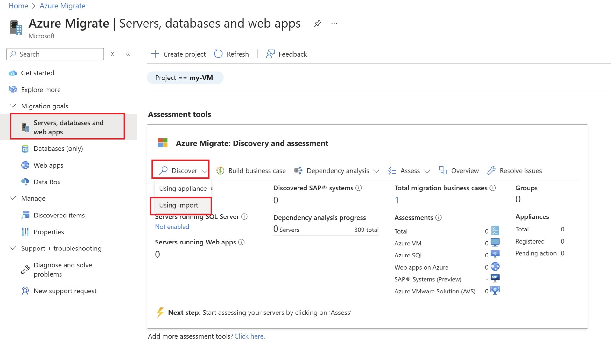The image size is (611, 343).
Task: Click the 'Click here' link for more tools
Action: (250, 336)
